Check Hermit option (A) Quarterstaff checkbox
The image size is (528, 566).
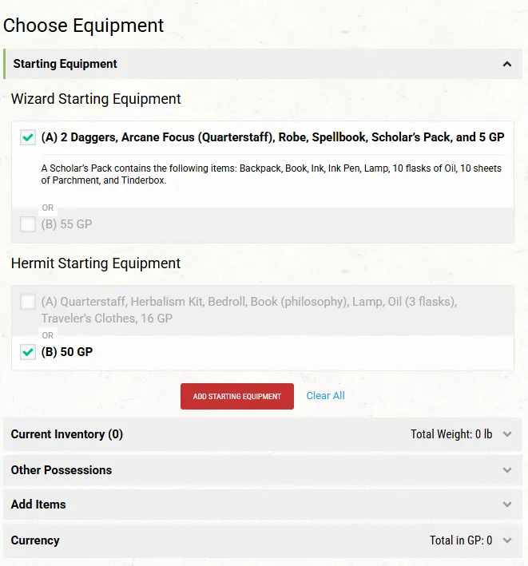click(28, 302)
